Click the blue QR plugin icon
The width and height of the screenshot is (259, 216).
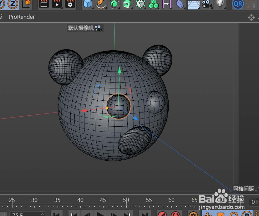(238, 4)
